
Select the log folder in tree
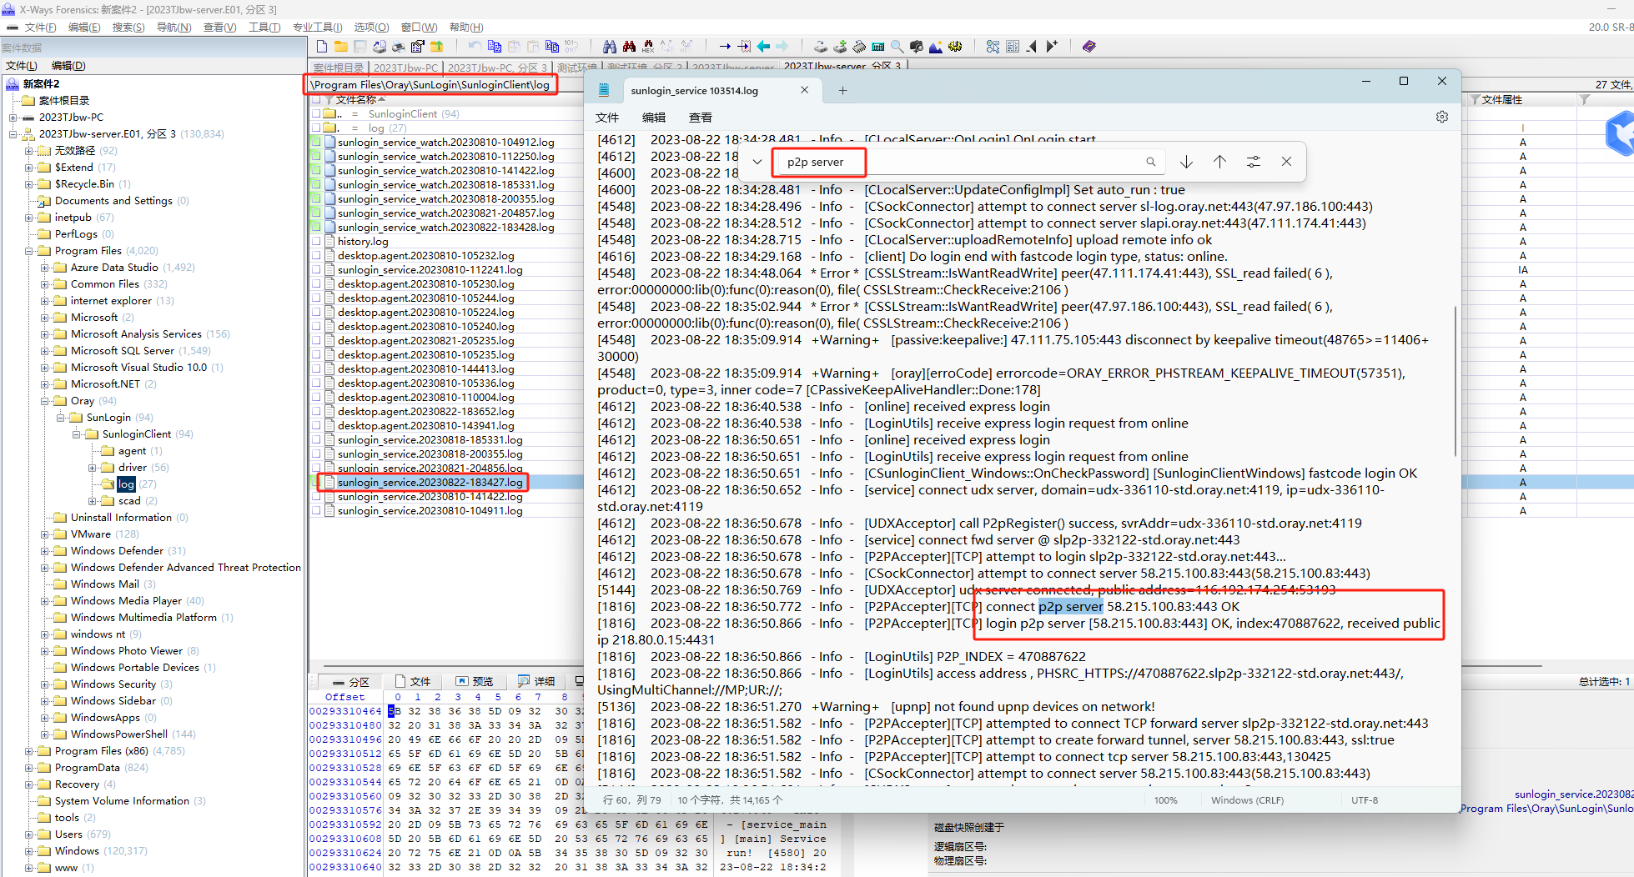126,484
